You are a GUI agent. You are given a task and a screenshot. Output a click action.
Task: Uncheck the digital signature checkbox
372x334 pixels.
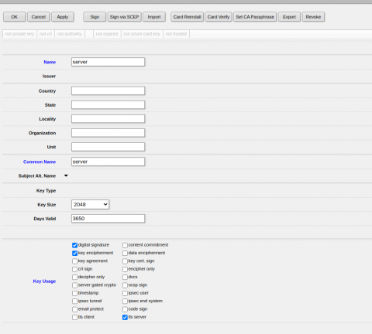point(74,245)
